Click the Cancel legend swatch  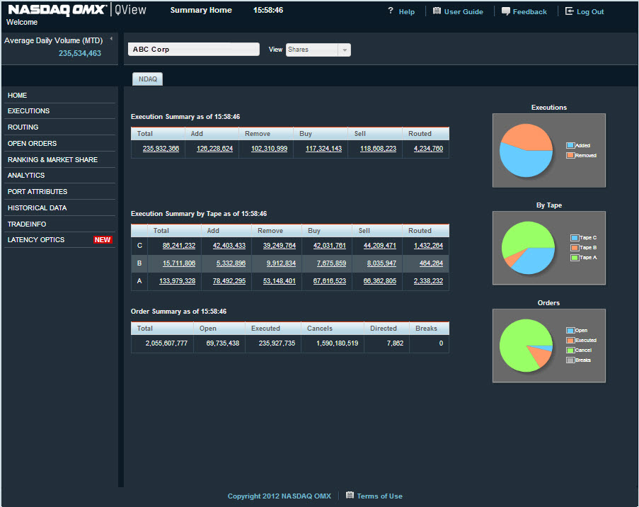tap(570, 350)
